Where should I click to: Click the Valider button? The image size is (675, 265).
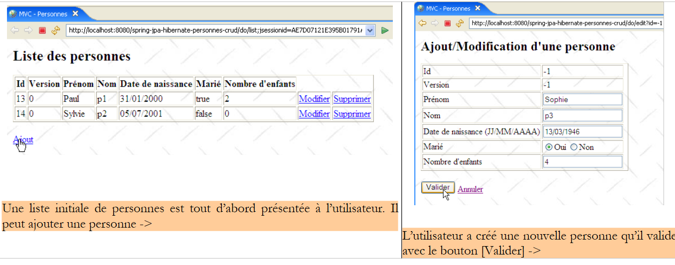pyautogui.click(x=438, y=187)
